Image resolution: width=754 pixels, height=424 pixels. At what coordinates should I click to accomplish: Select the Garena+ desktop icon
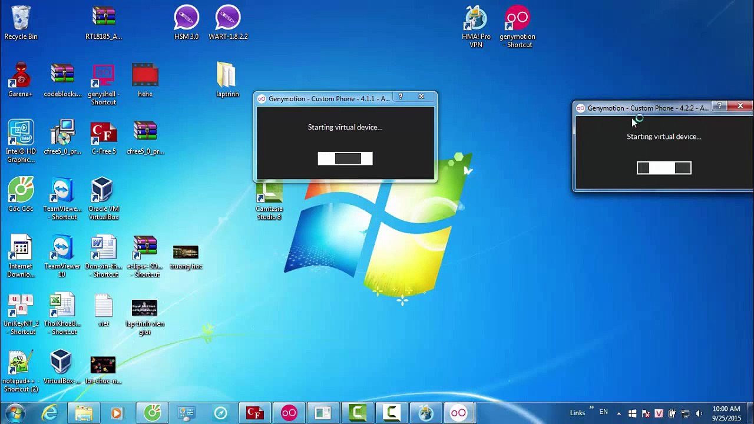(21, 80)
